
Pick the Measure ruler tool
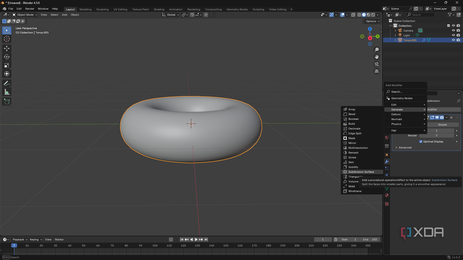pos(7,92)
